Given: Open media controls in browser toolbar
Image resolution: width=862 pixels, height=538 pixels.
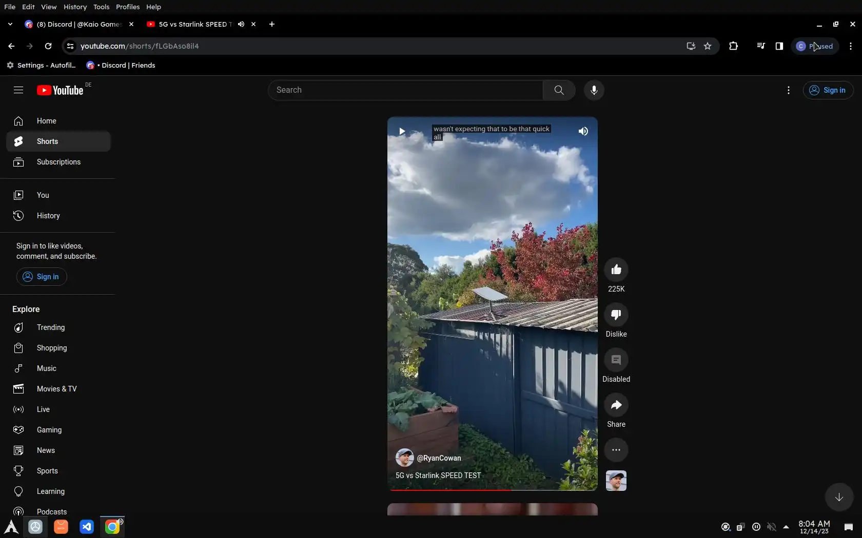Looking at the screenshot, I should pyautogui.click(x=760, y=46).
